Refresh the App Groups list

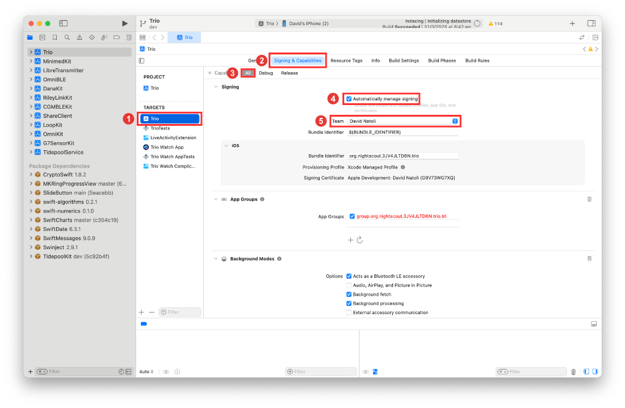359,239
